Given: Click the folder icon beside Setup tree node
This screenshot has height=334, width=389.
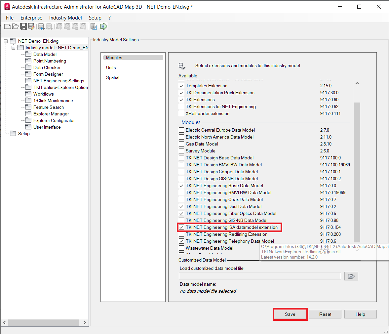Looking at the screenshot, I should coord(13,134).
